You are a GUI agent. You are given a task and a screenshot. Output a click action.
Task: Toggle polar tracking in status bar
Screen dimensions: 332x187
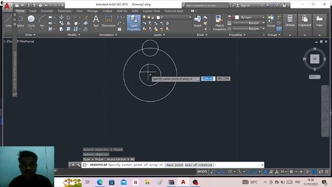230,172
